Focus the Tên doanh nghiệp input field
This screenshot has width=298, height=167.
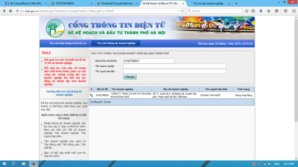[x=175, y=66]
